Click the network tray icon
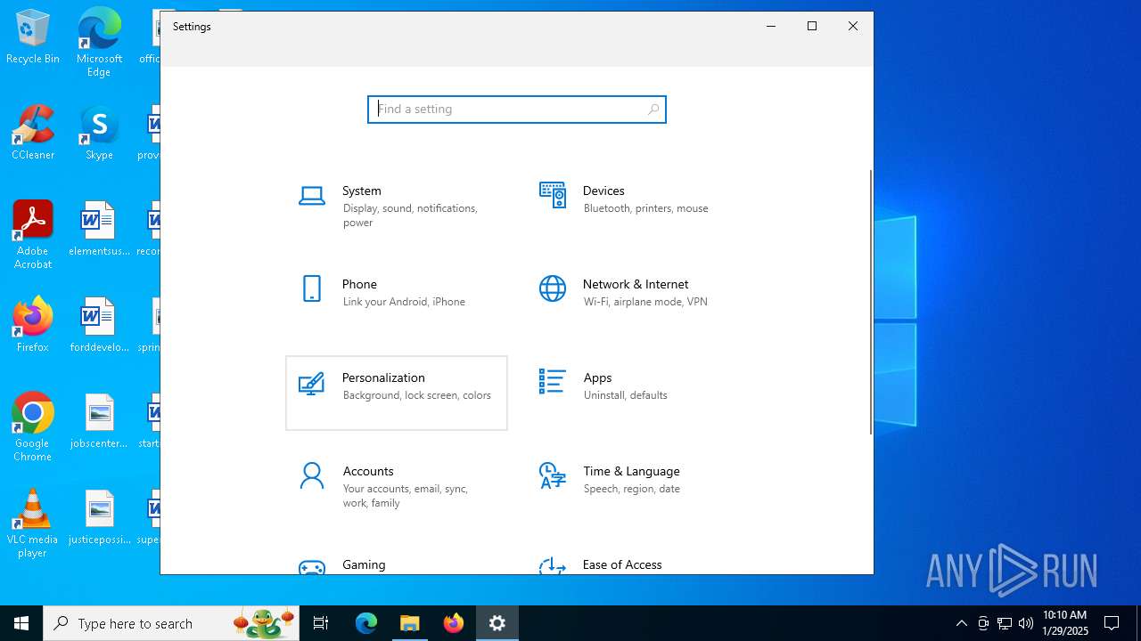This screenshot has height=641, width=1141. 1005,623
